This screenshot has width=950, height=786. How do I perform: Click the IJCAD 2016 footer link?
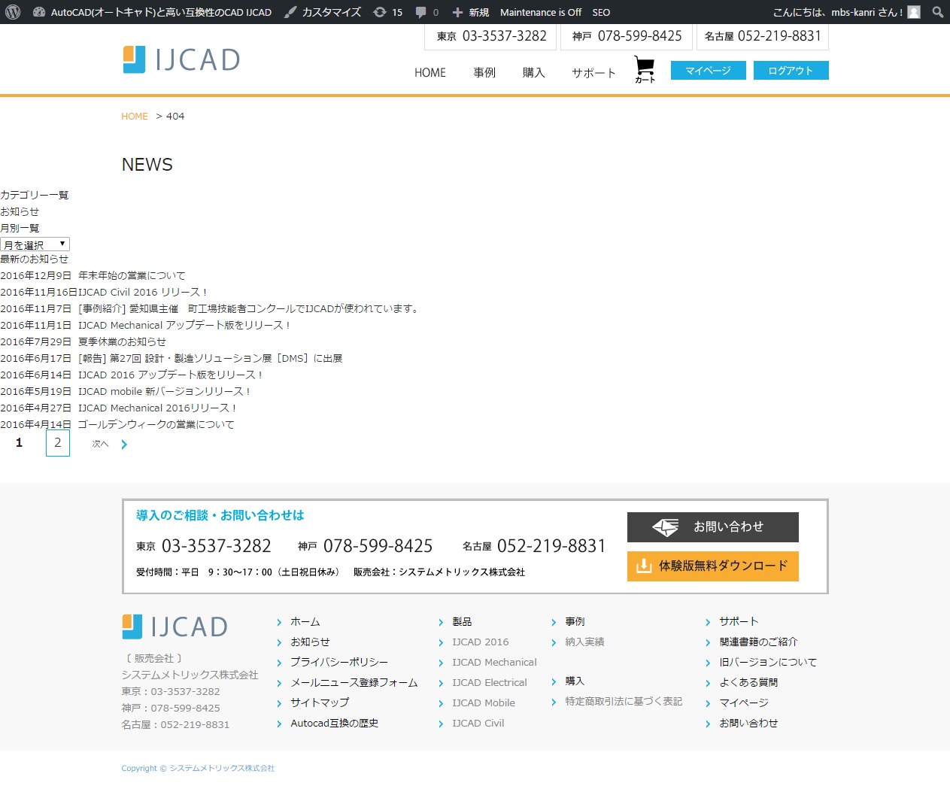click(x=481, y=642)
